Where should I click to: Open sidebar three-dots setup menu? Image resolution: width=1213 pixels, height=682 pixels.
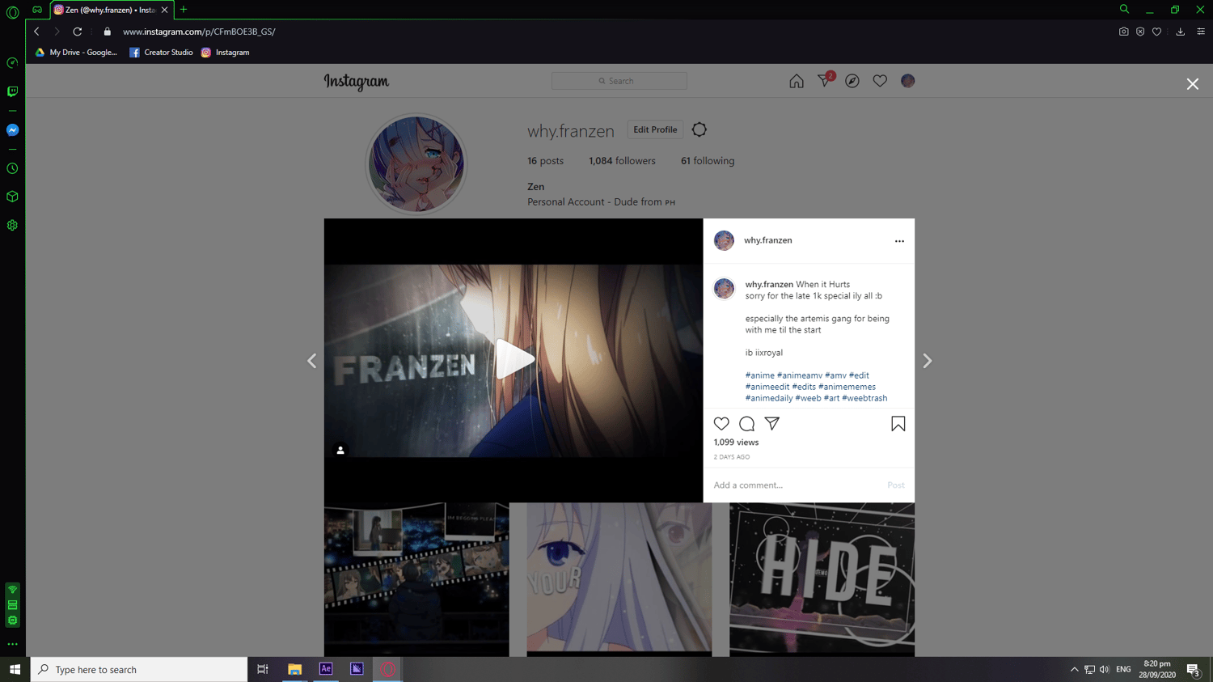point(12,645)
